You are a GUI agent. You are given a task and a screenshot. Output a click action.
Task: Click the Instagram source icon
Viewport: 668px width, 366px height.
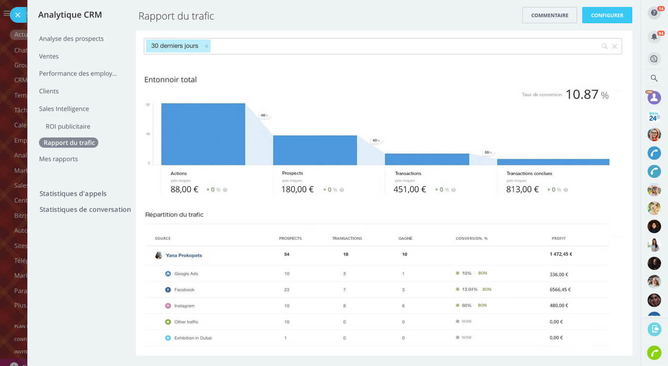(168, 306)
